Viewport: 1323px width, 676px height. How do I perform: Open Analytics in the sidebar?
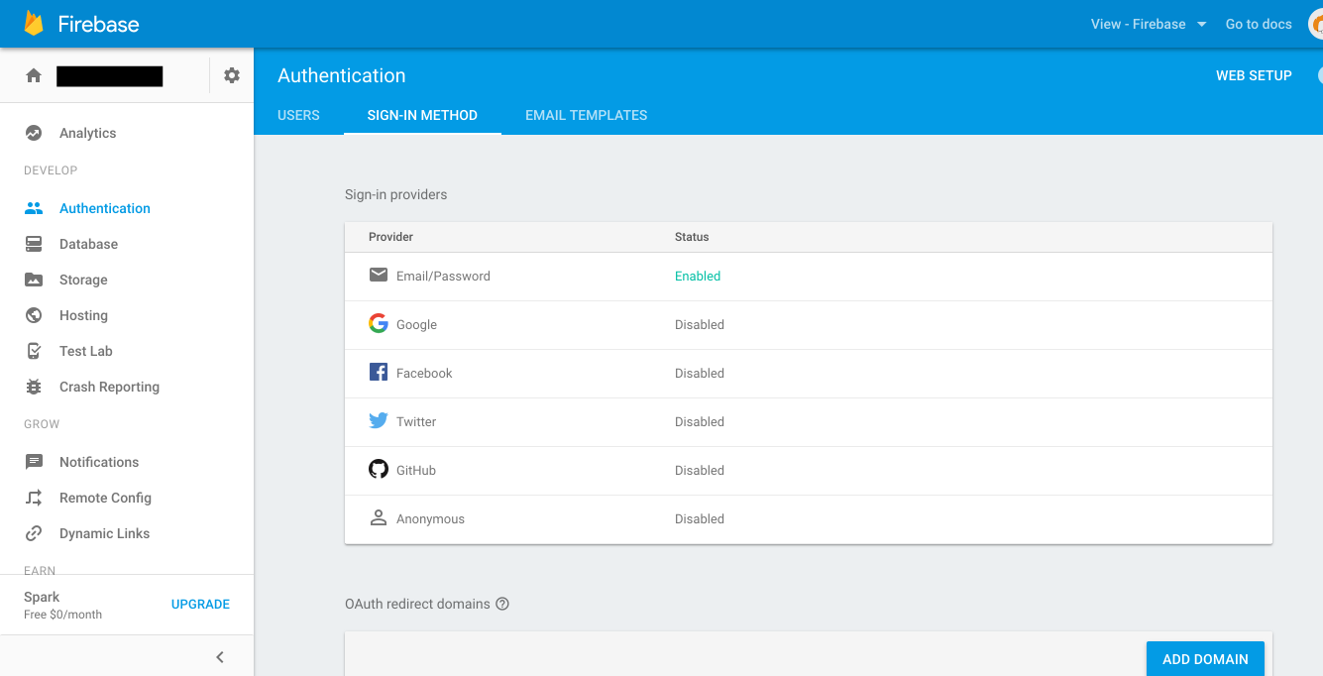click(x=87, y=133)
